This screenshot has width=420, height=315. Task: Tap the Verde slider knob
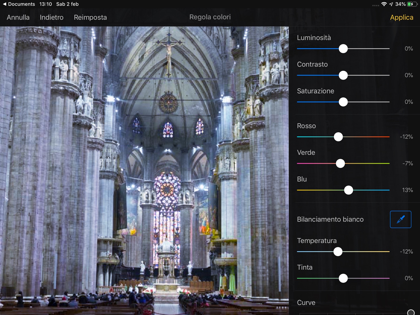tap(340, 163)
